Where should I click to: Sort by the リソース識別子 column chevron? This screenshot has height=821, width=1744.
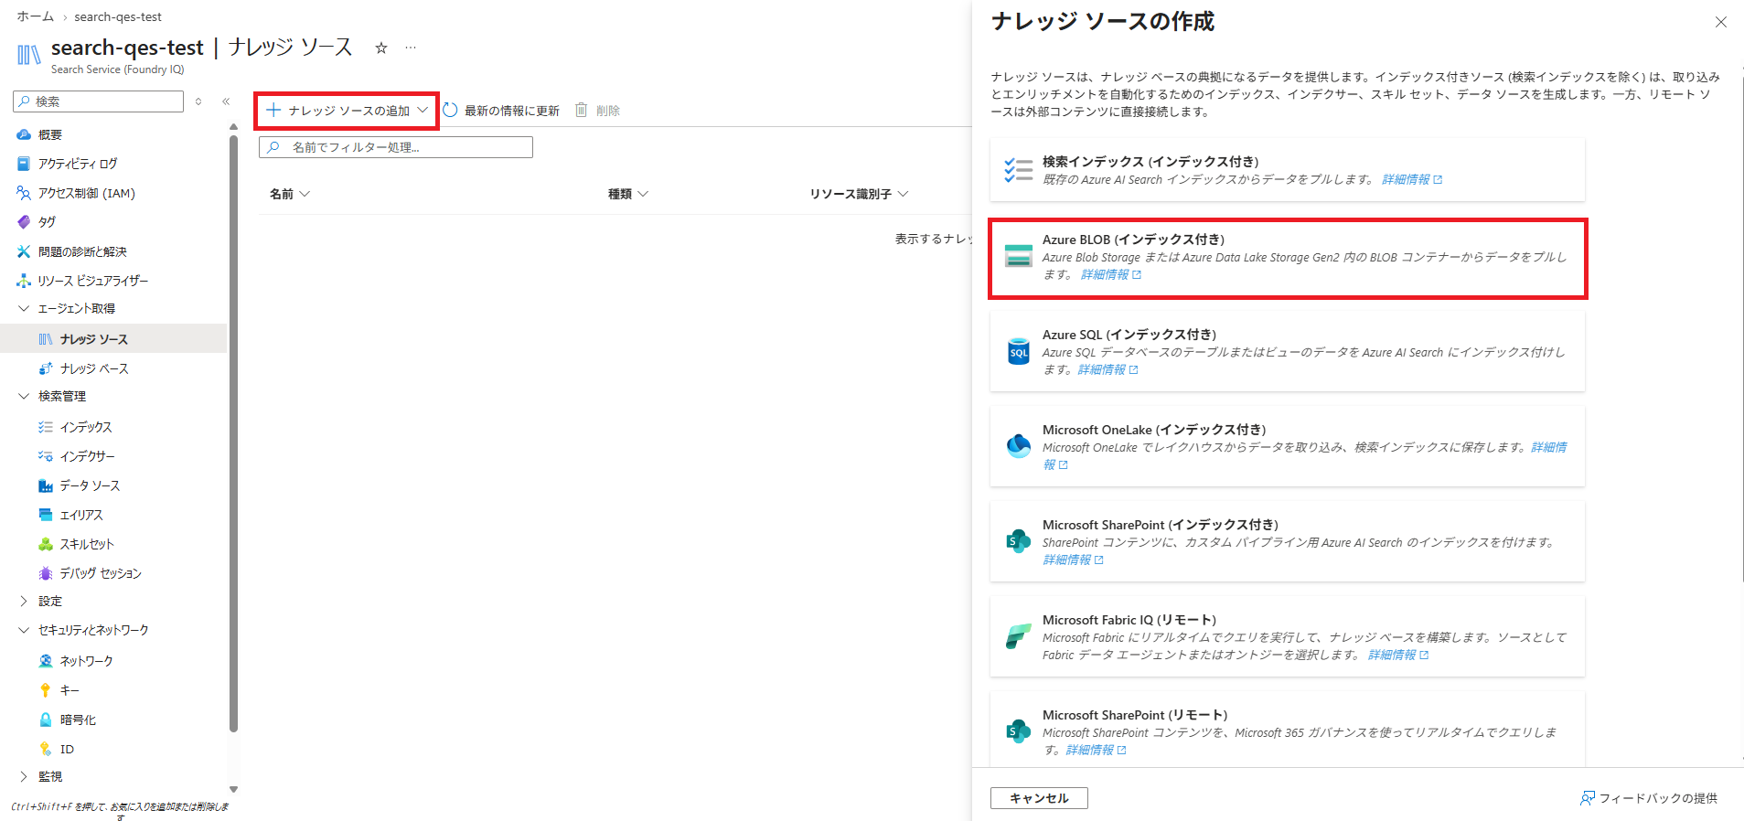[903, 194]
